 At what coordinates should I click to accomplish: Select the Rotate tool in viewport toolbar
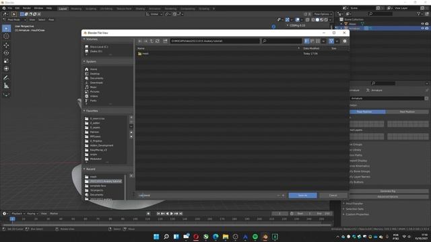coord(6,52)
